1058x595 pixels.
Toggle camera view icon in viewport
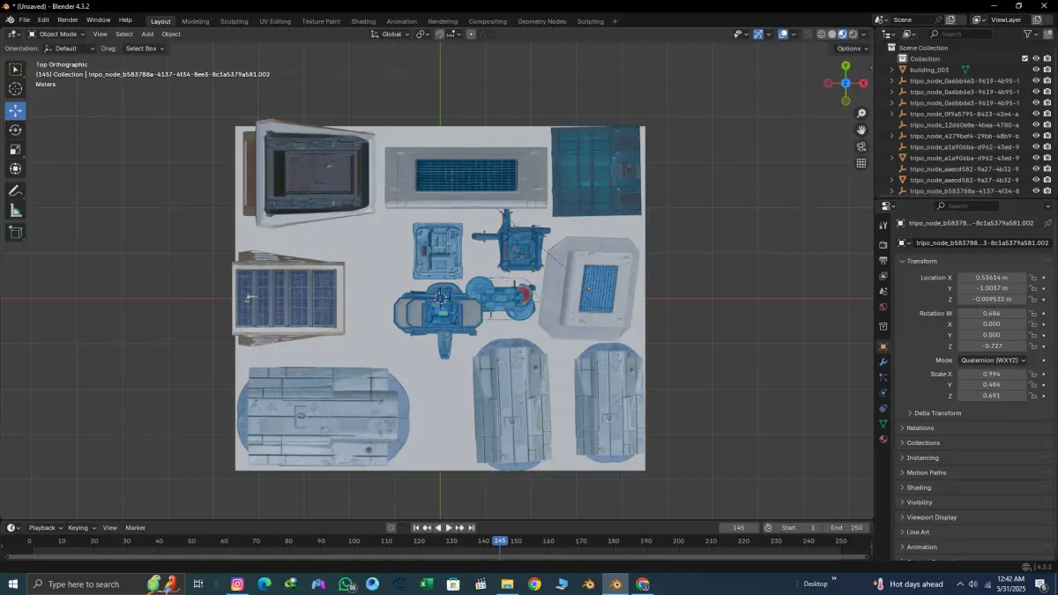click(x=861, y=146)
